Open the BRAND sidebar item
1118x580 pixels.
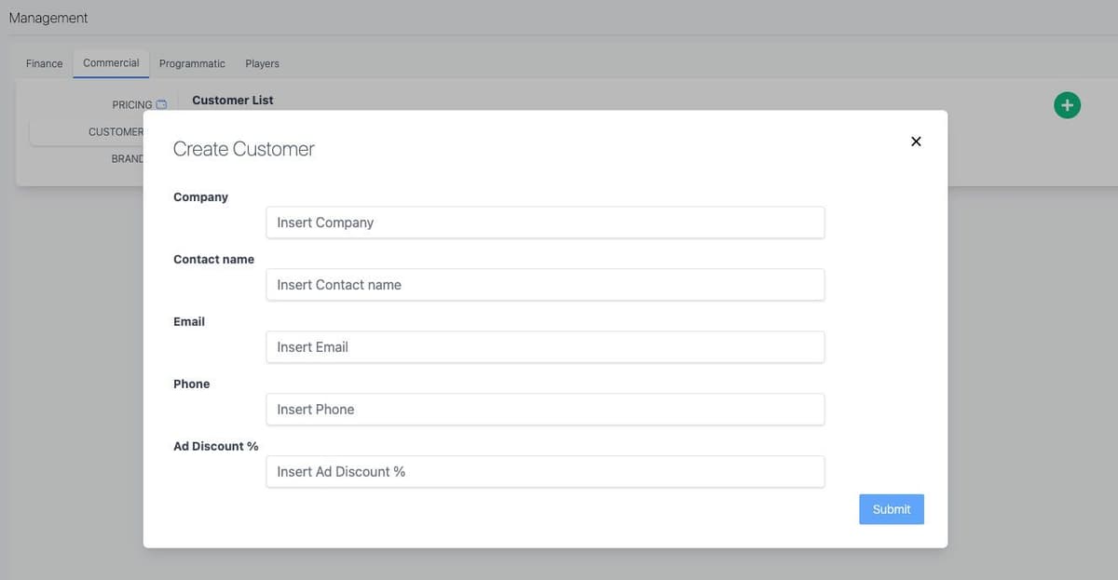click(127, 159)
